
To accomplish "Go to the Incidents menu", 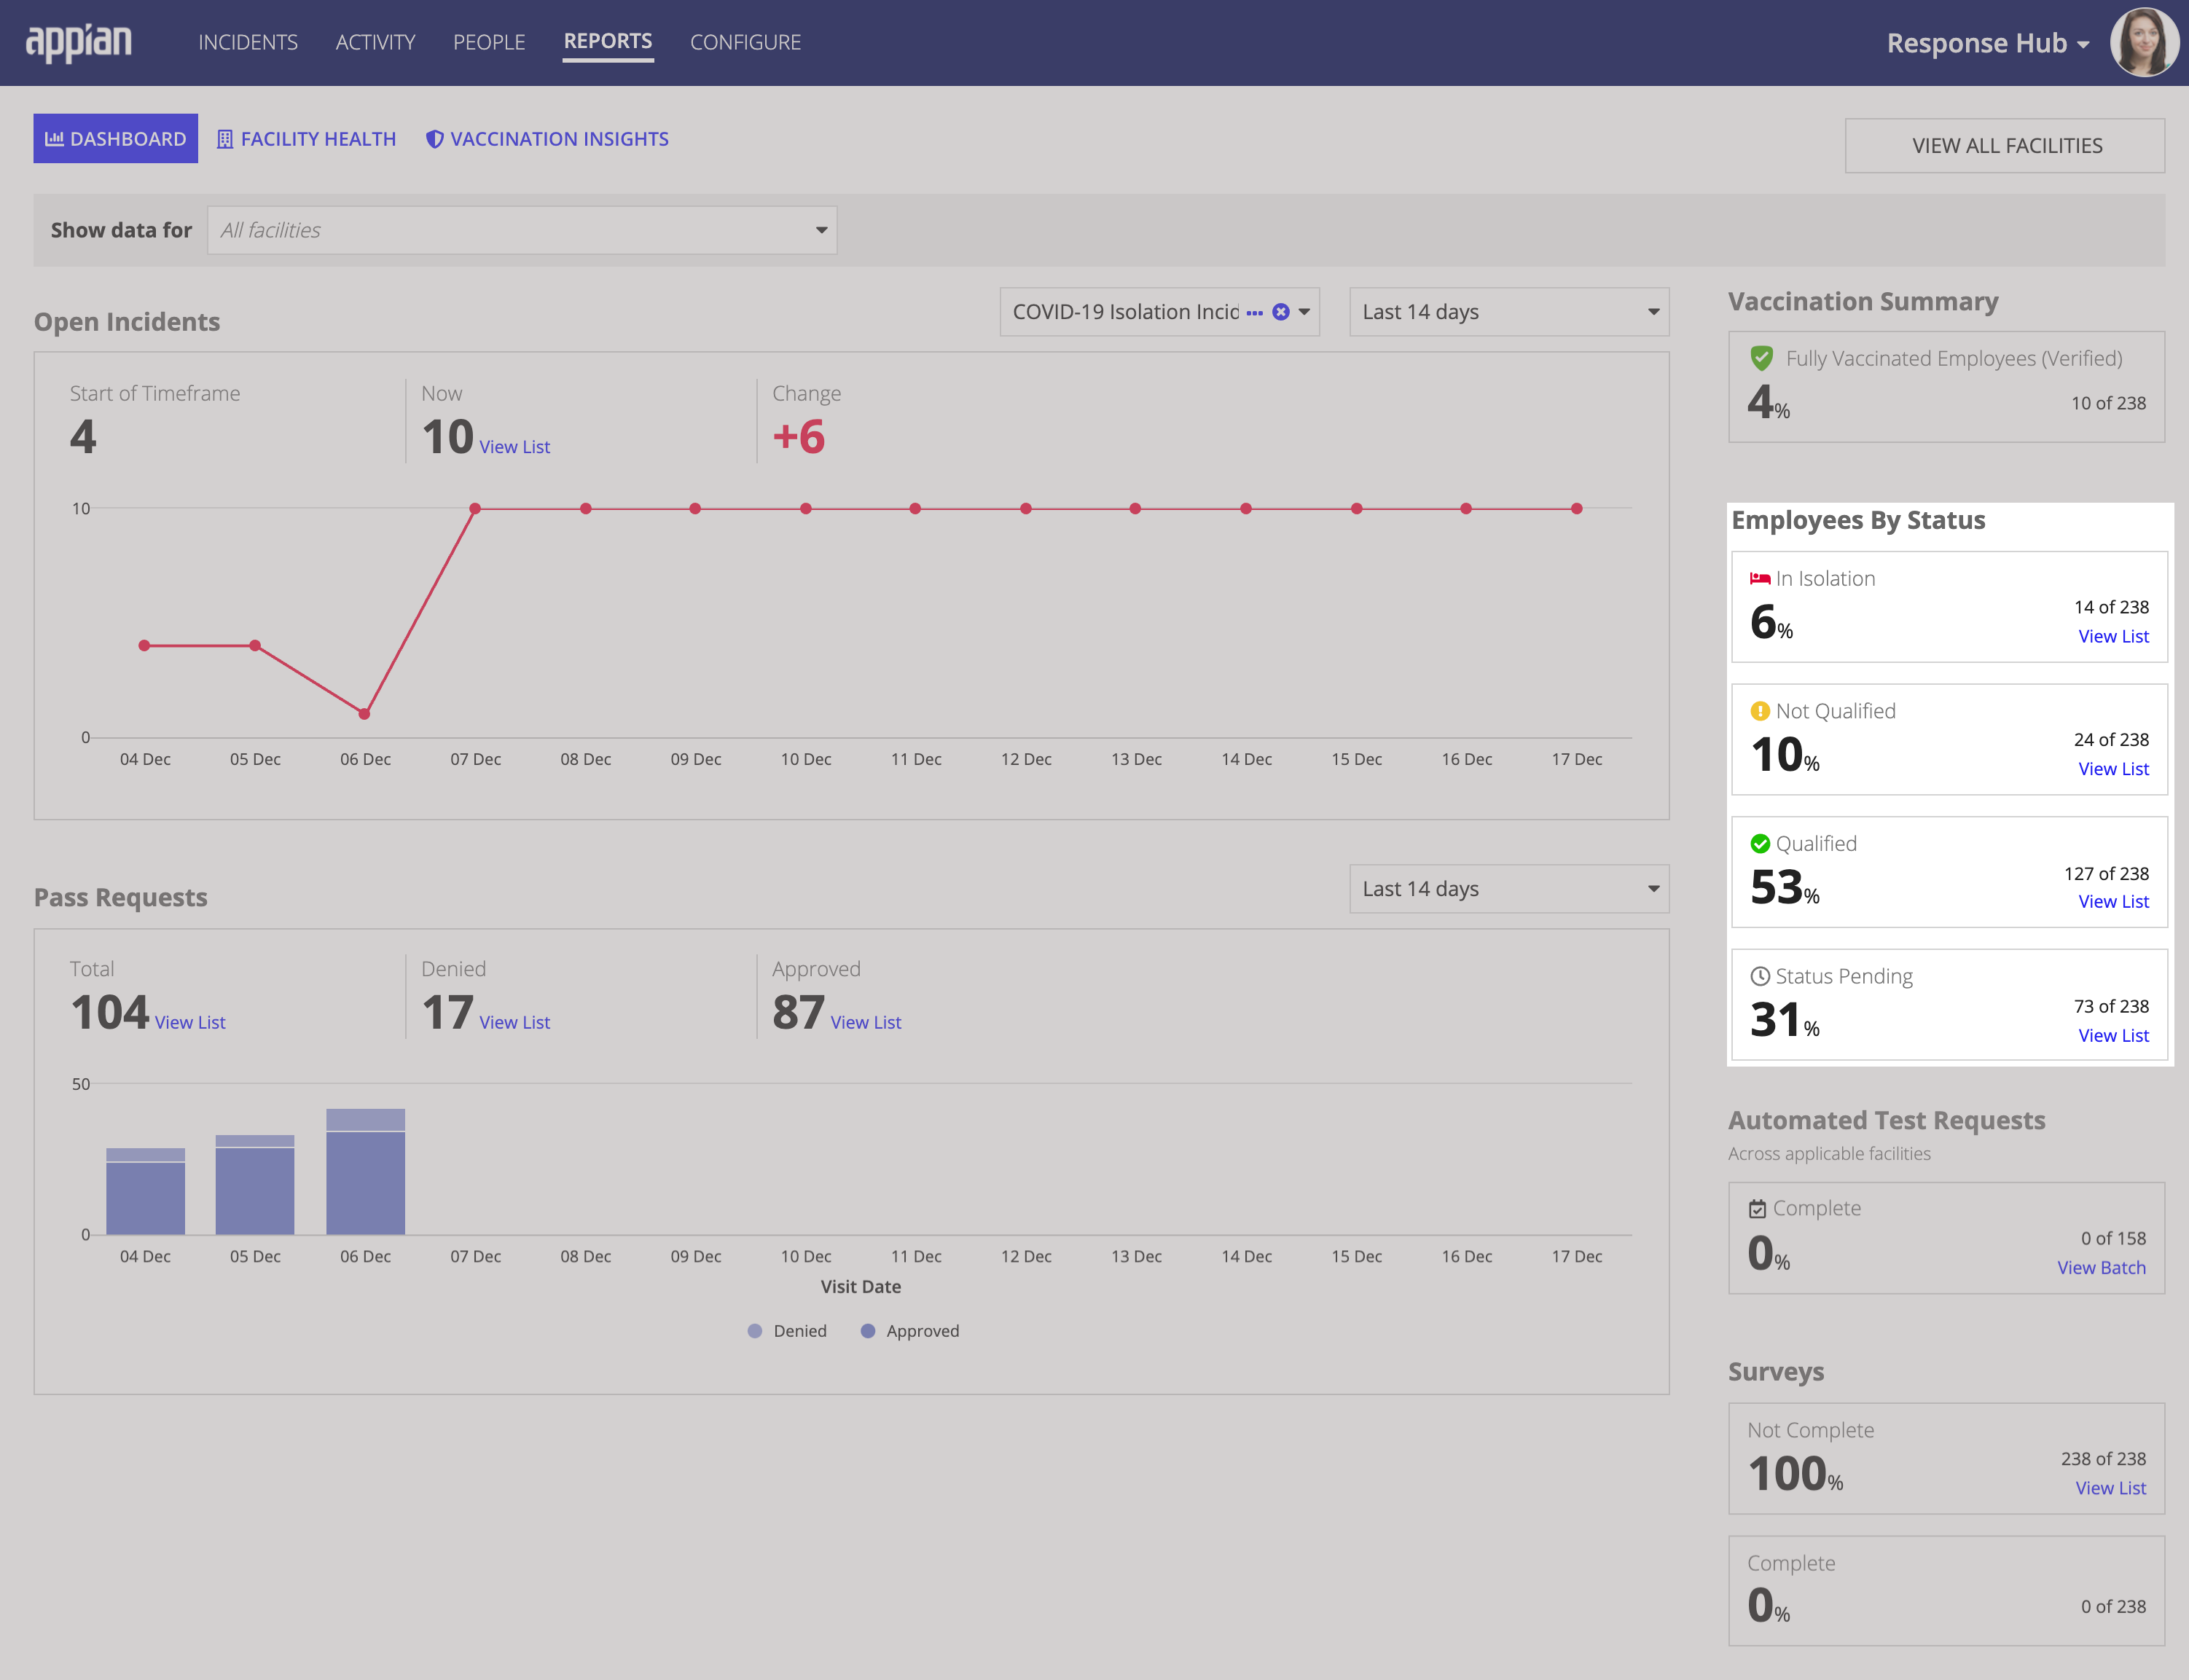I will tap(247, 42).
